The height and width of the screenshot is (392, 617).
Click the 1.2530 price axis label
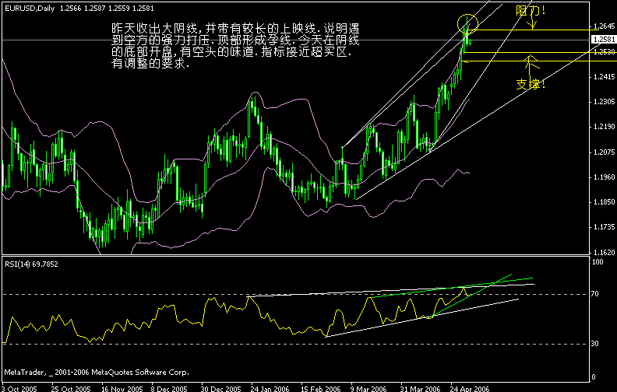tap(604, 51)
